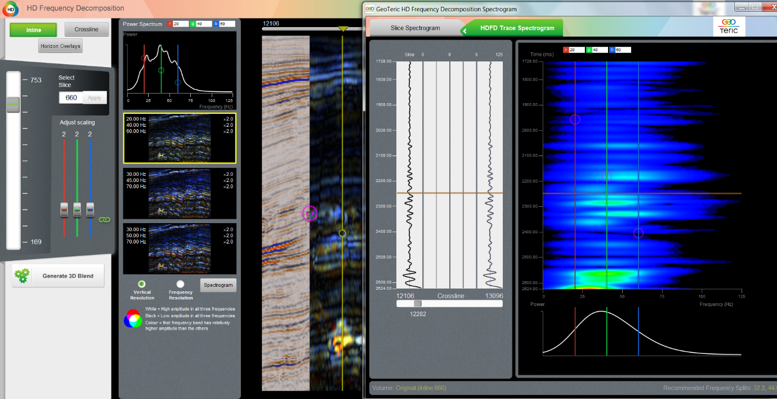Click the GeoTeric title bar icon of spectrogram window
This screenshot has height=399, width=777.
pos(369,9)
